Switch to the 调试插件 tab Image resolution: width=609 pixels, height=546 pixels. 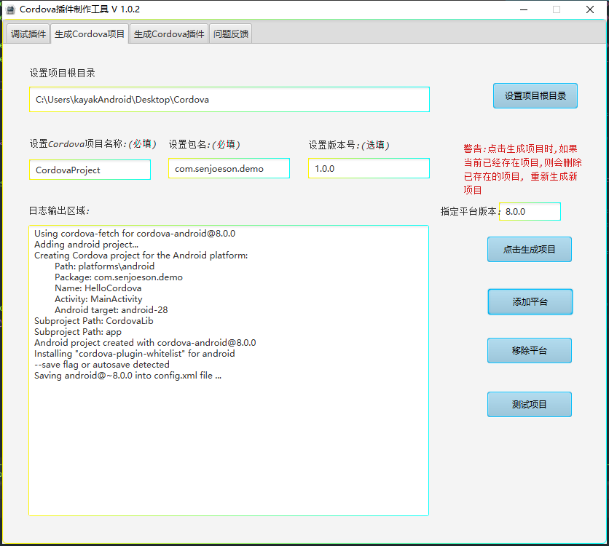coord(27,33)
